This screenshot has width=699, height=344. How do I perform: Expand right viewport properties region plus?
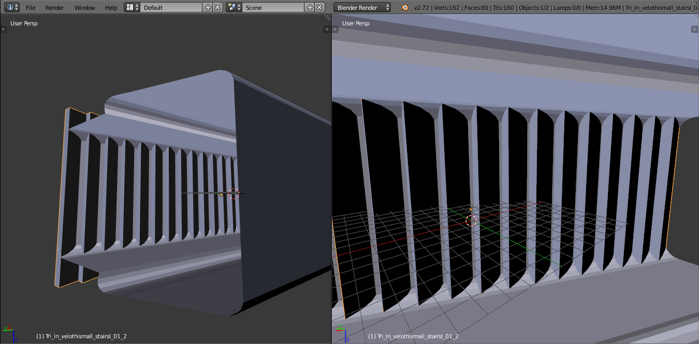[x=695, y=30]
